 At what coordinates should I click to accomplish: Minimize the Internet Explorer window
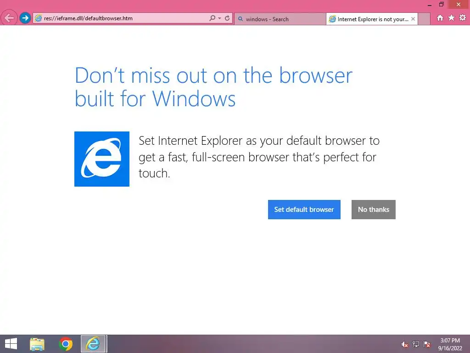430,5
